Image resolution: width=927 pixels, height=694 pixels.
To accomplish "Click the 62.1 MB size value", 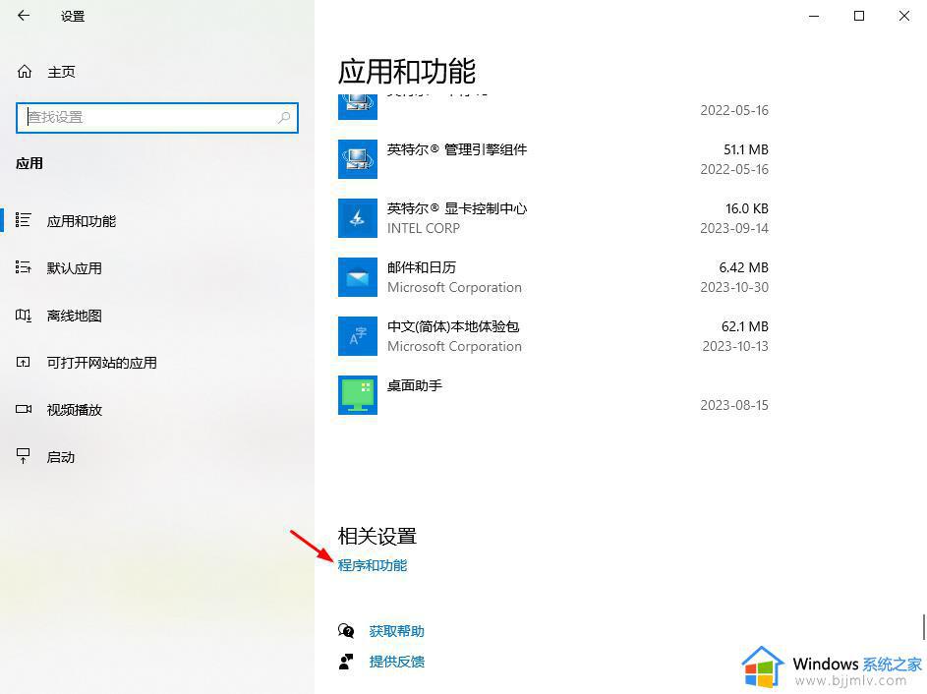I will click(745, 326).
